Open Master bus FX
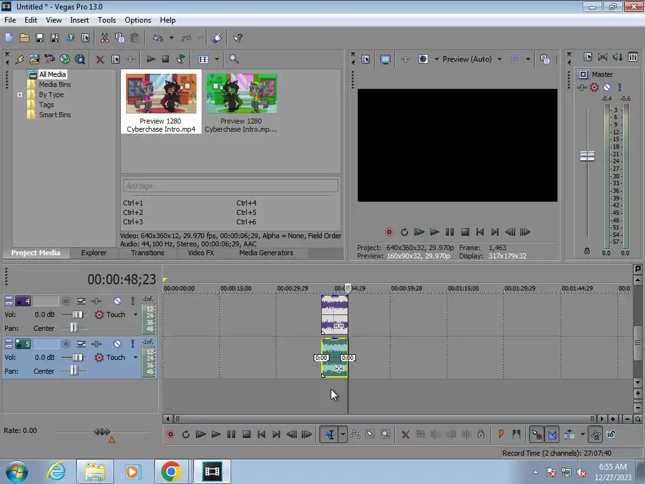The image size is (645, 484). coord(581,87)
